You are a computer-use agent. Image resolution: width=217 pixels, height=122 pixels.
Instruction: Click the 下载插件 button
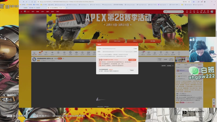click(132, 70)
